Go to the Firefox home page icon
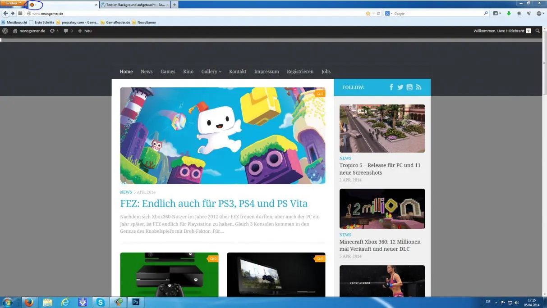 (519, 14)
